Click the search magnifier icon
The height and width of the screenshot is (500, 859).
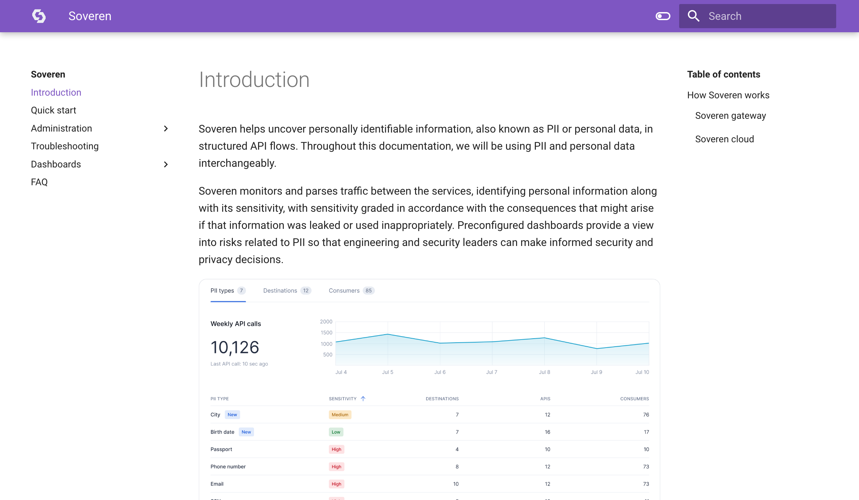pos(693,16)
